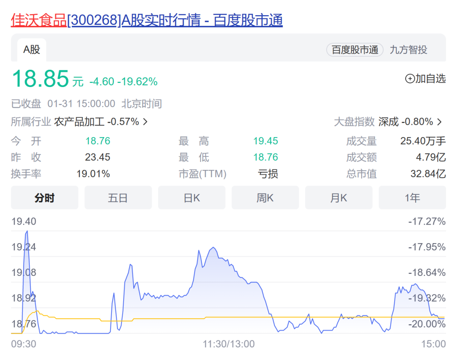Click the 19.40 axis label on chart
The image size is (454, 355).
tap(24, 221)
